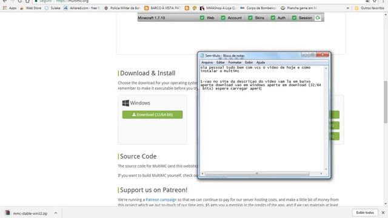Click the Bloco de notas title bar icon
This screenshot has height=218, width=388.
pyautogui.click(x=202, y=56)
